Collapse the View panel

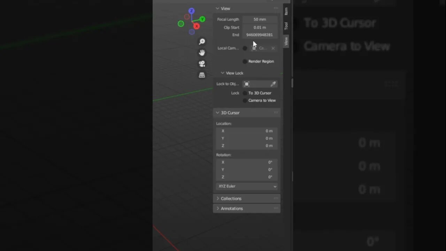click(x=217, y=8)
